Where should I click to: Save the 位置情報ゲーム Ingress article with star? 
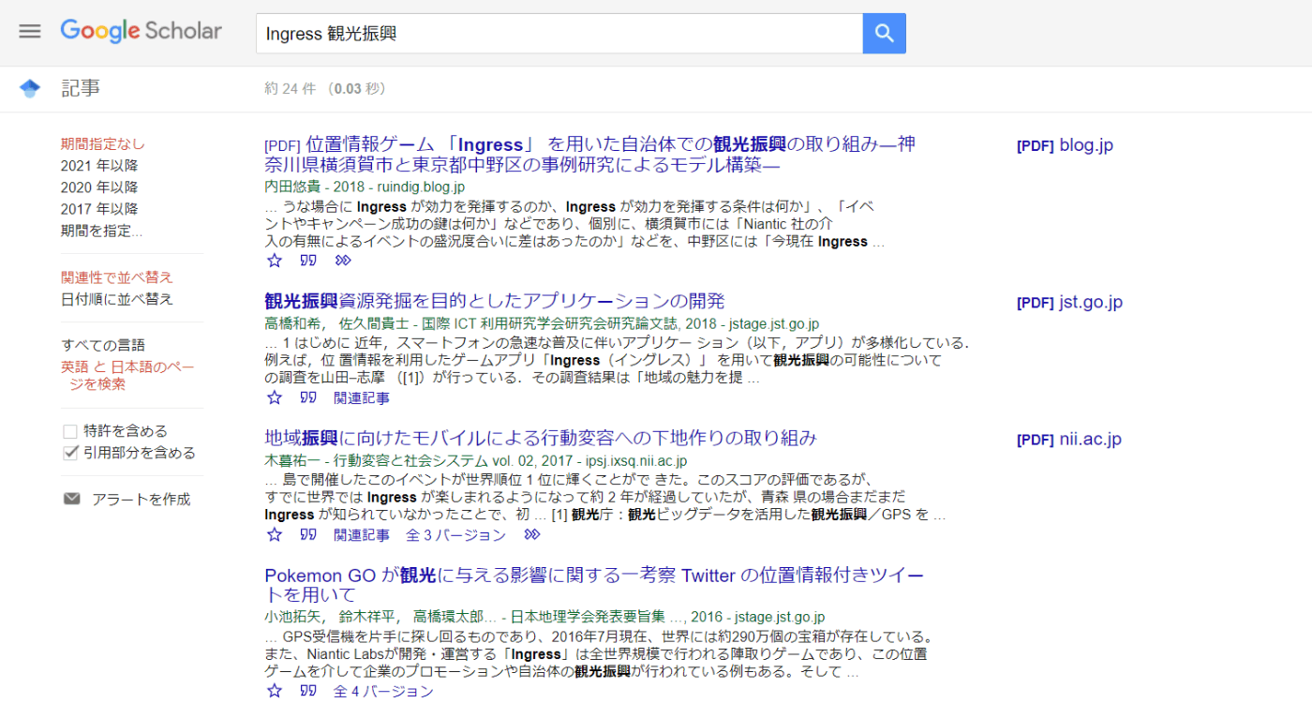click(274, 261)
